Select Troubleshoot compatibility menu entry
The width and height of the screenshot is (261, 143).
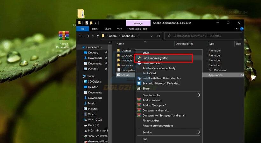[x=159, y=68]
